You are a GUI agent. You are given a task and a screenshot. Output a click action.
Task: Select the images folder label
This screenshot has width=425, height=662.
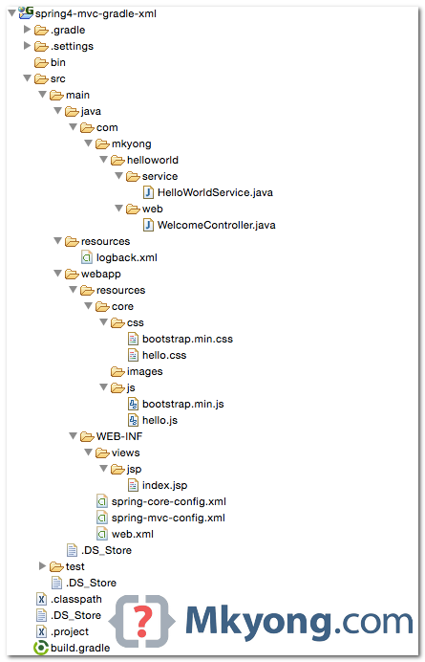pos(144,371)
